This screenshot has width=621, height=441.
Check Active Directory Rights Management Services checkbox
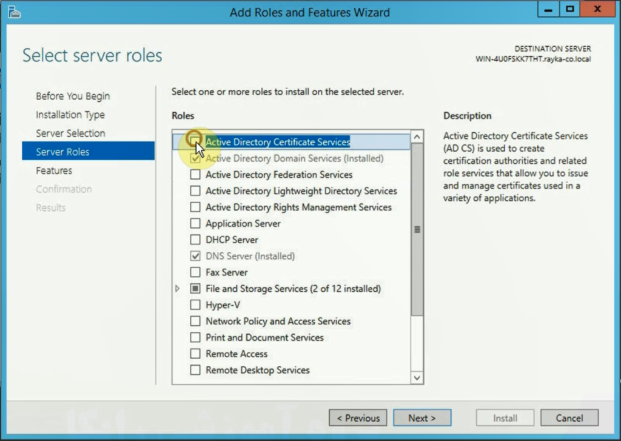point(195,207)
